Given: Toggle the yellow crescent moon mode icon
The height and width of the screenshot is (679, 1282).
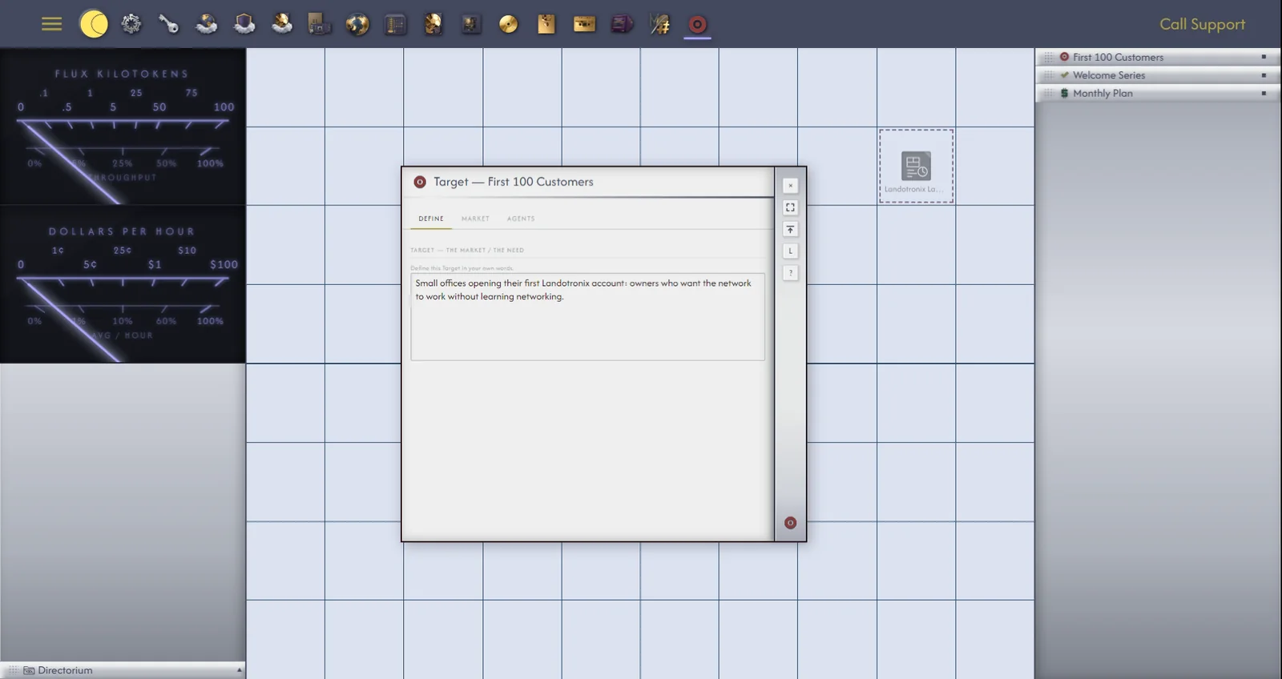Looking at the screenshot, I should [94, 24].
